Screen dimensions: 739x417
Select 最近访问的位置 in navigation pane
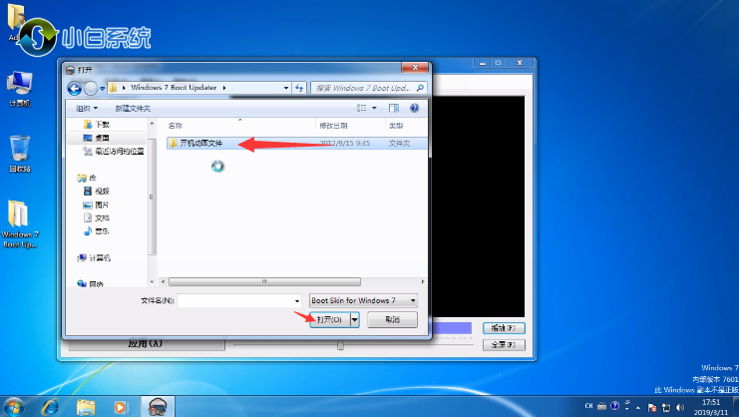114,152
